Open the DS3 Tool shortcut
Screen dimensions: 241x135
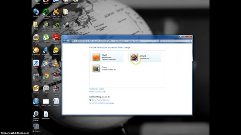point(36,77)
